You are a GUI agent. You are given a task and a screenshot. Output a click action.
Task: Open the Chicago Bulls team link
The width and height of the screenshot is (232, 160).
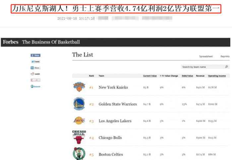(x=110, y=138)
